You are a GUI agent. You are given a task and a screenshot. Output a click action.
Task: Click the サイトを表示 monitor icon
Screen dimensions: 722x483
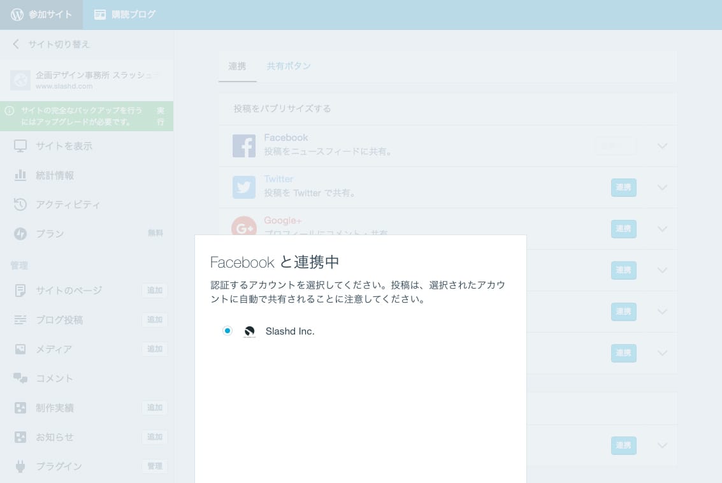[x=20, y=146]
